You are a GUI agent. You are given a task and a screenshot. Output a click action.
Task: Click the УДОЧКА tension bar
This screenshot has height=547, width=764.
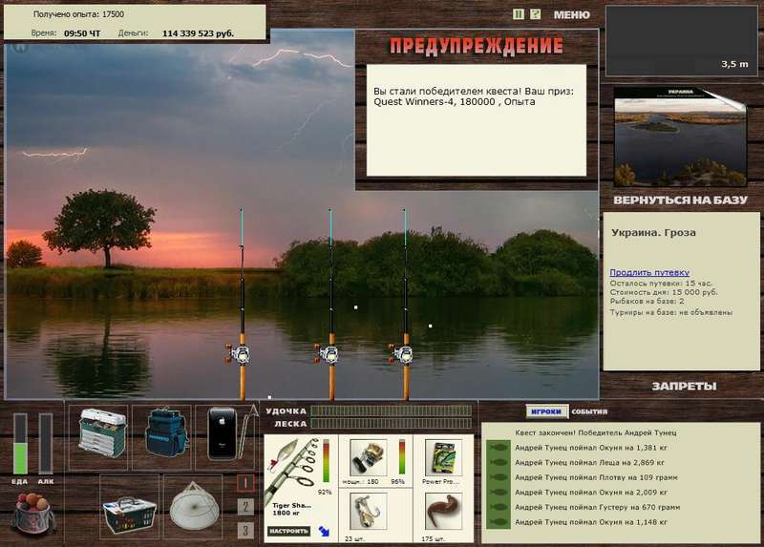tap(392, 411)
